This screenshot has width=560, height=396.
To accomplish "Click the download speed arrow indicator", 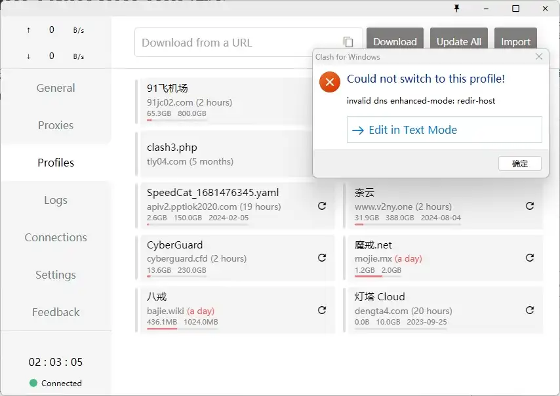I will coord(29,56).
